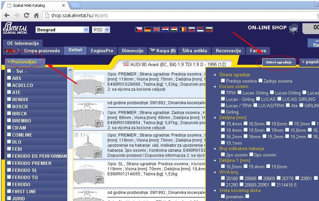Image resolution: width=319 pixels, height=201 pixels.
Task: Switch language with the Romanian flag
Action: coord(183,29)
